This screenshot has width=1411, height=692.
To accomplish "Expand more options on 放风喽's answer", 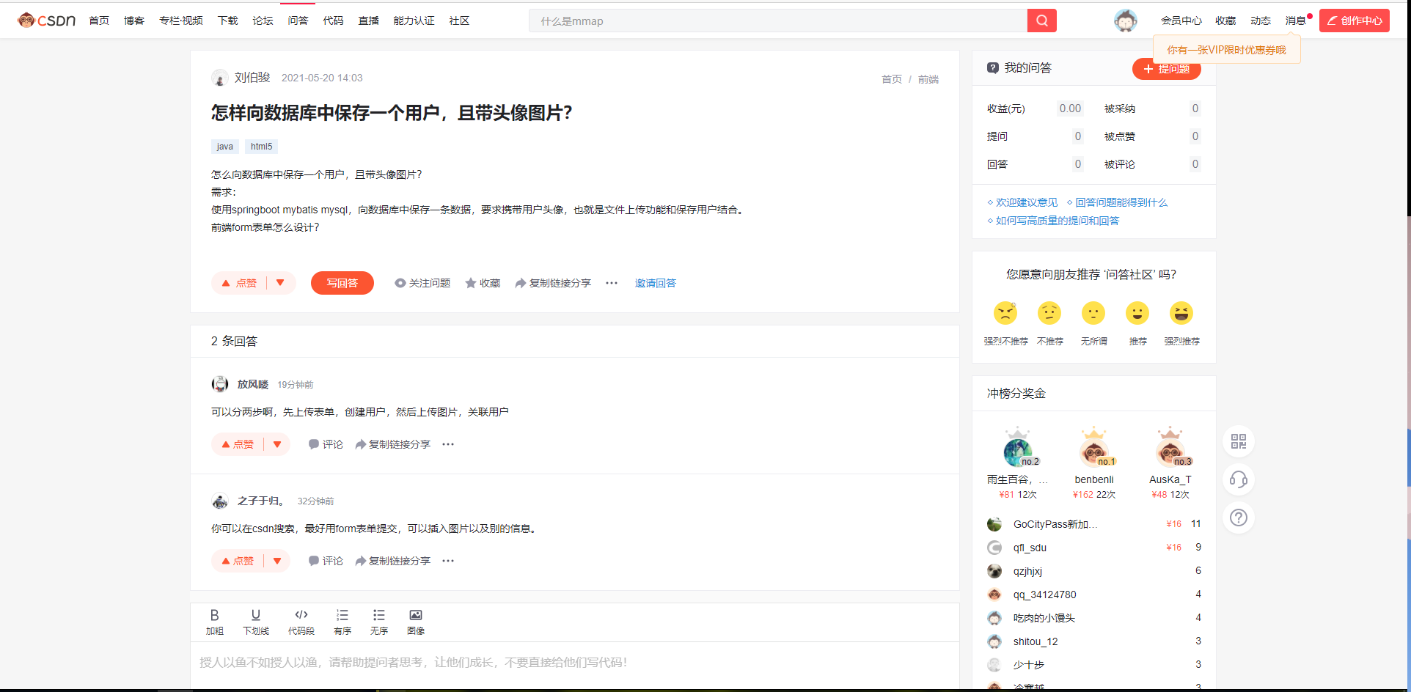I will (448, 443).
